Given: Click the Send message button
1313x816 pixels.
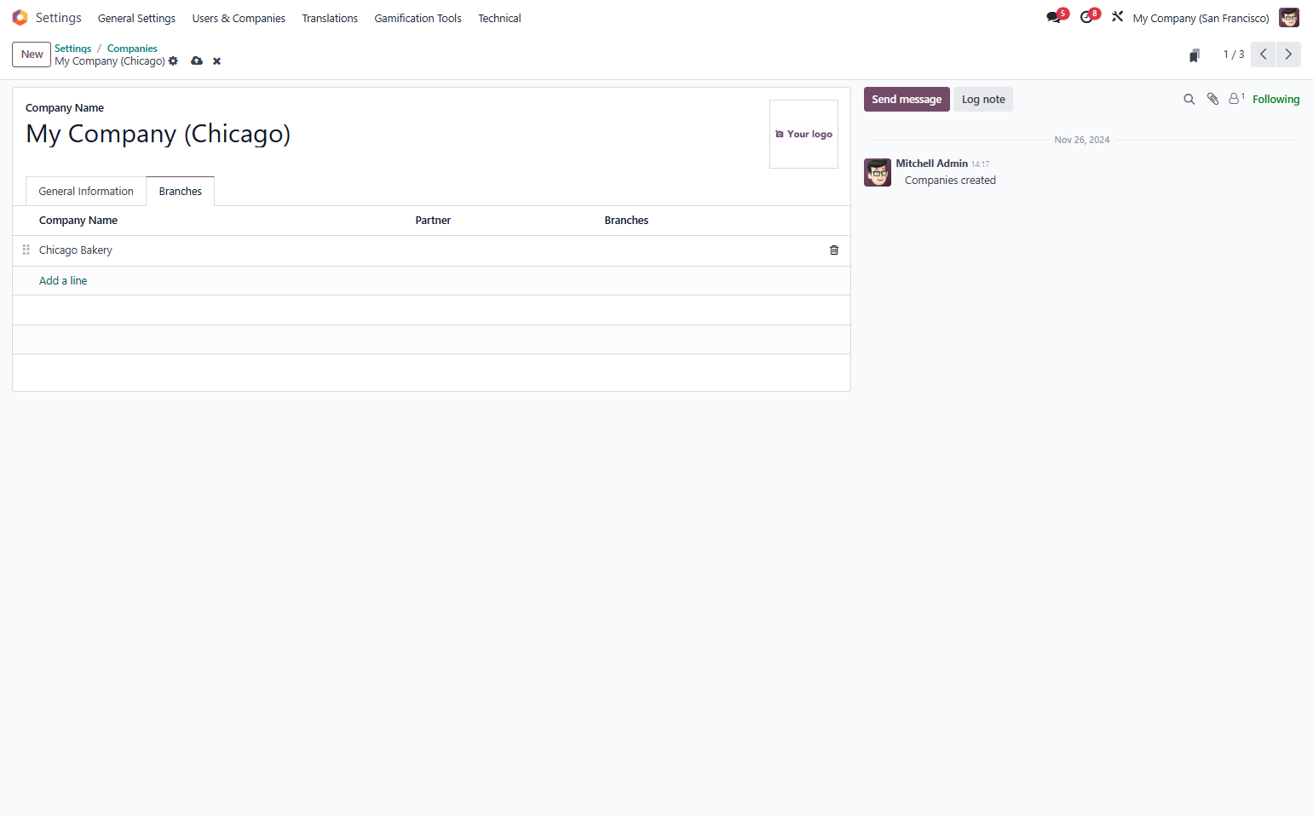Looking at the screenshot, I should pos(907,100).
